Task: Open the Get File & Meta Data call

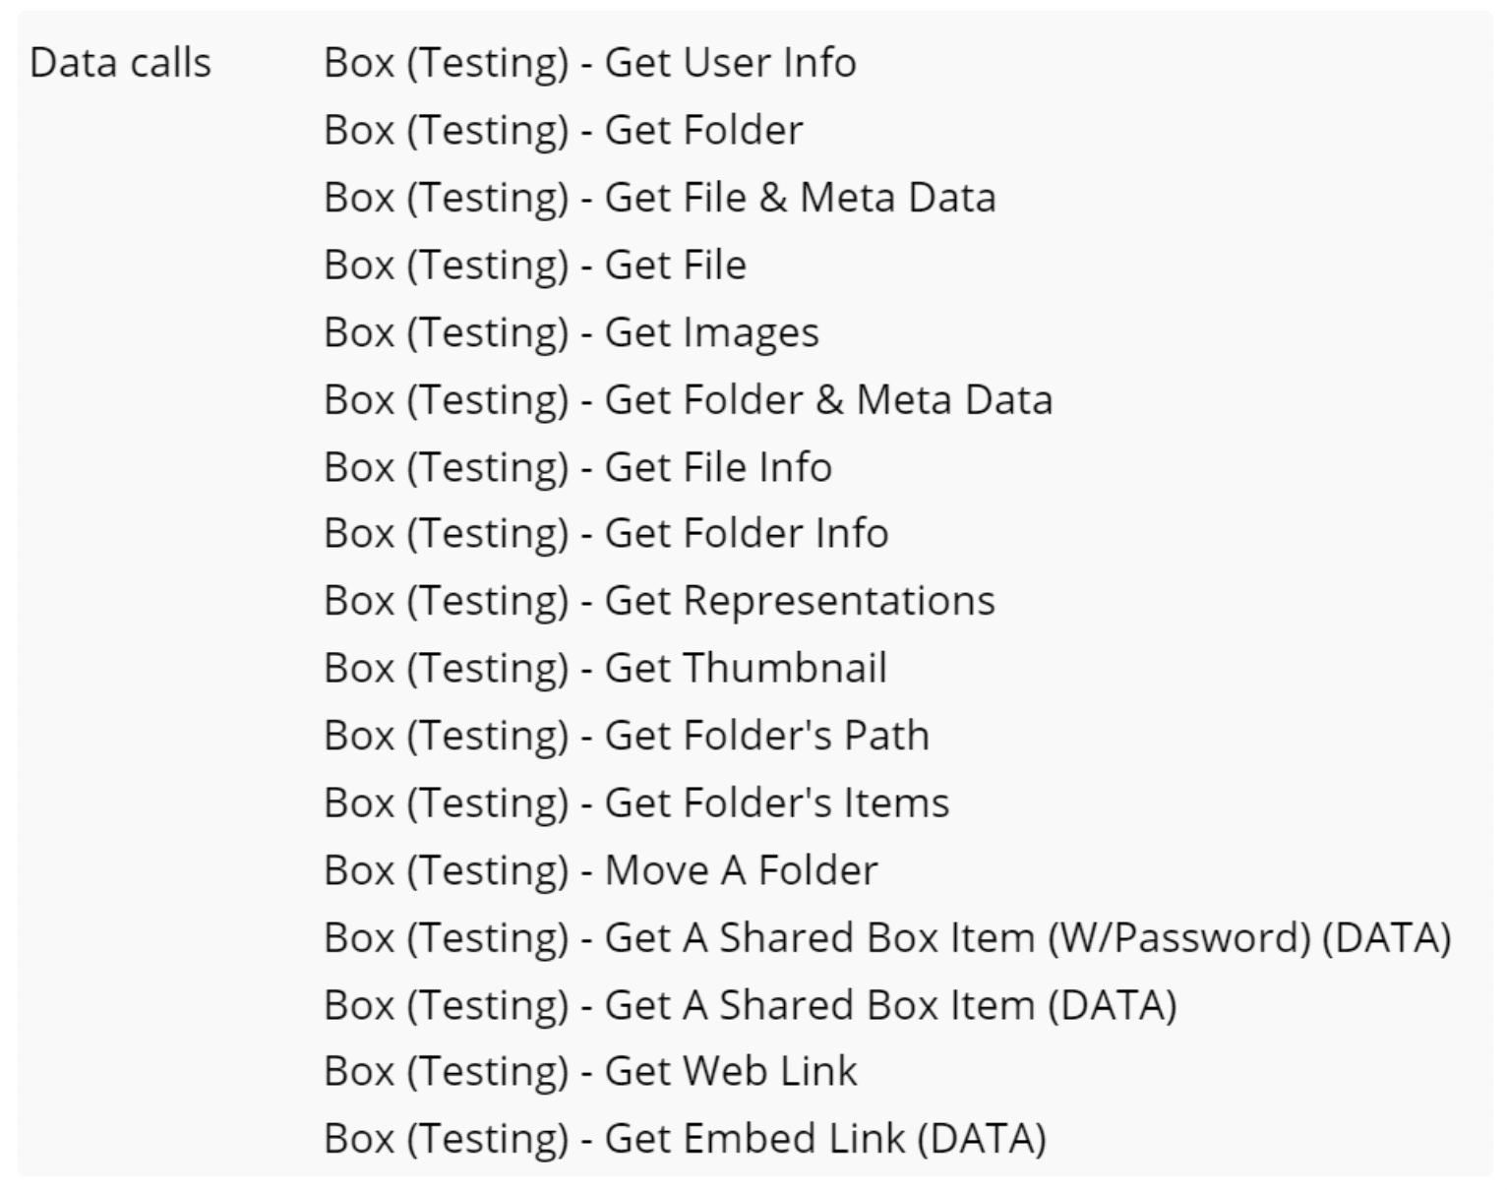Action: coord(660,197)
